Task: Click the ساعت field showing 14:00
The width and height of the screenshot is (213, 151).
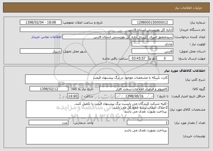Action: pos(73,96)
